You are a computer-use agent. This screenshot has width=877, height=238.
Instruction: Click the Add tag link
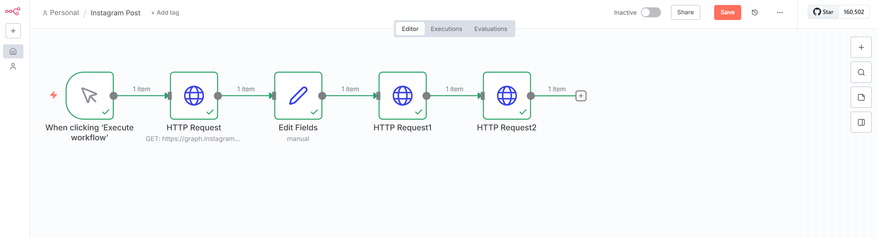point(165,13)
